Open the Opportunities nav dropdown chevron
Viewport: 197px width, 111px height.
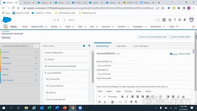coord(46,27)
